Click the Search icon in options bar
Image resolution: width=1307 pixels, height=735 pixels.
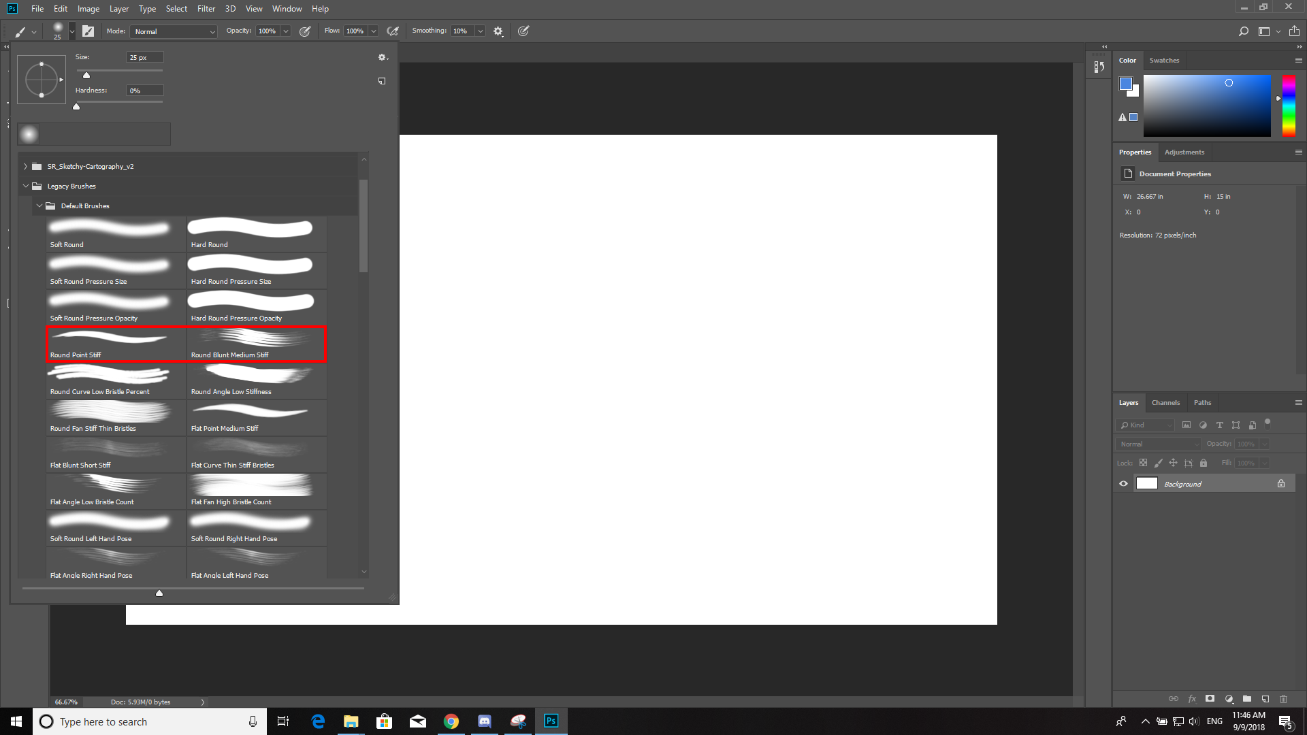coord(1244,31)
